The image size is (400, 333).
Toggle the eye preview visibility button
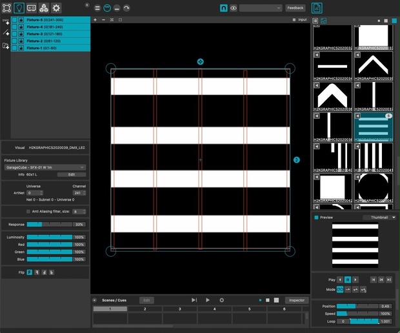(233, 8)
